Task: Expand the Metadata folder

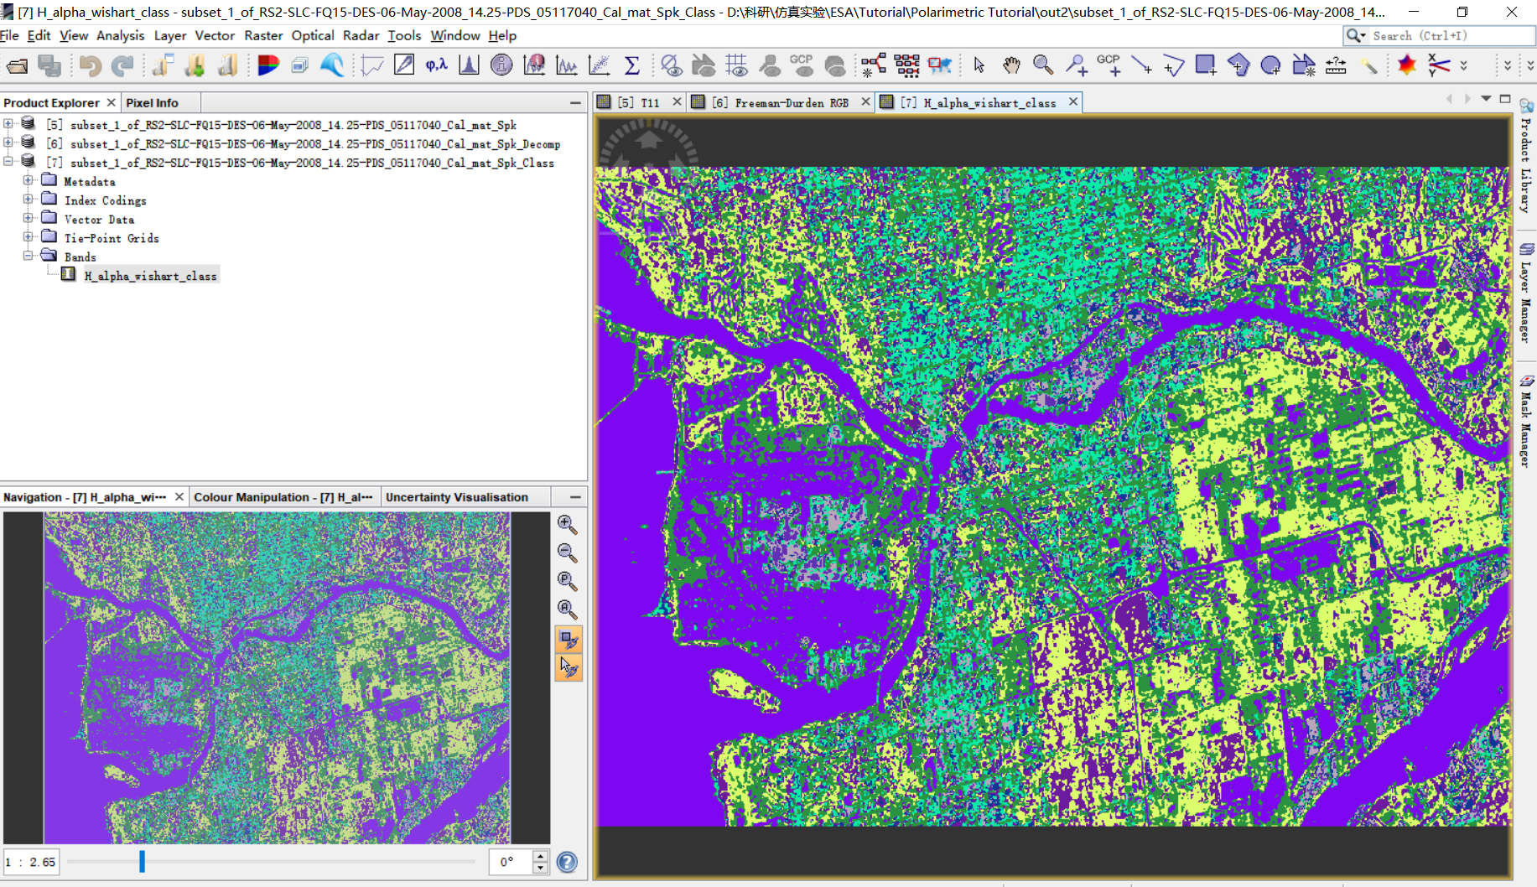Action: tap(29, 180)
